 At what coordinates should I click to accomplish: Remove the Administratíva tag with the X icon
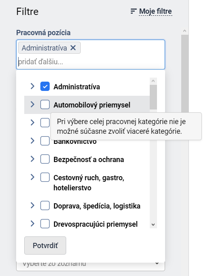pyautogui.click(x=73, y=48)
